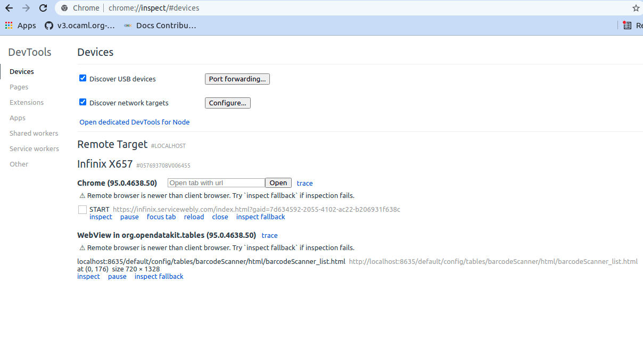Select Service workers in the sidebar
The height and width of the screenshot is (356, 643).
click(x=34, y=148)
